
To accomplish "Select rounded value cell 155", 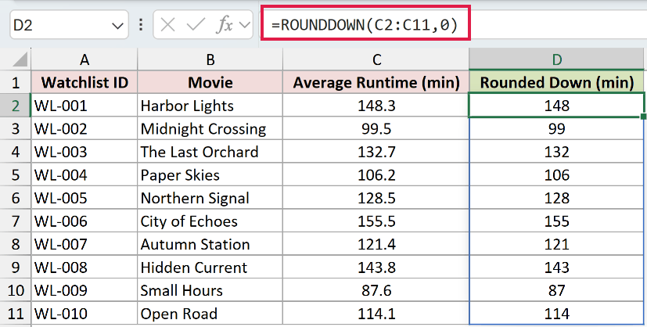I will click(x=556, y=221).
